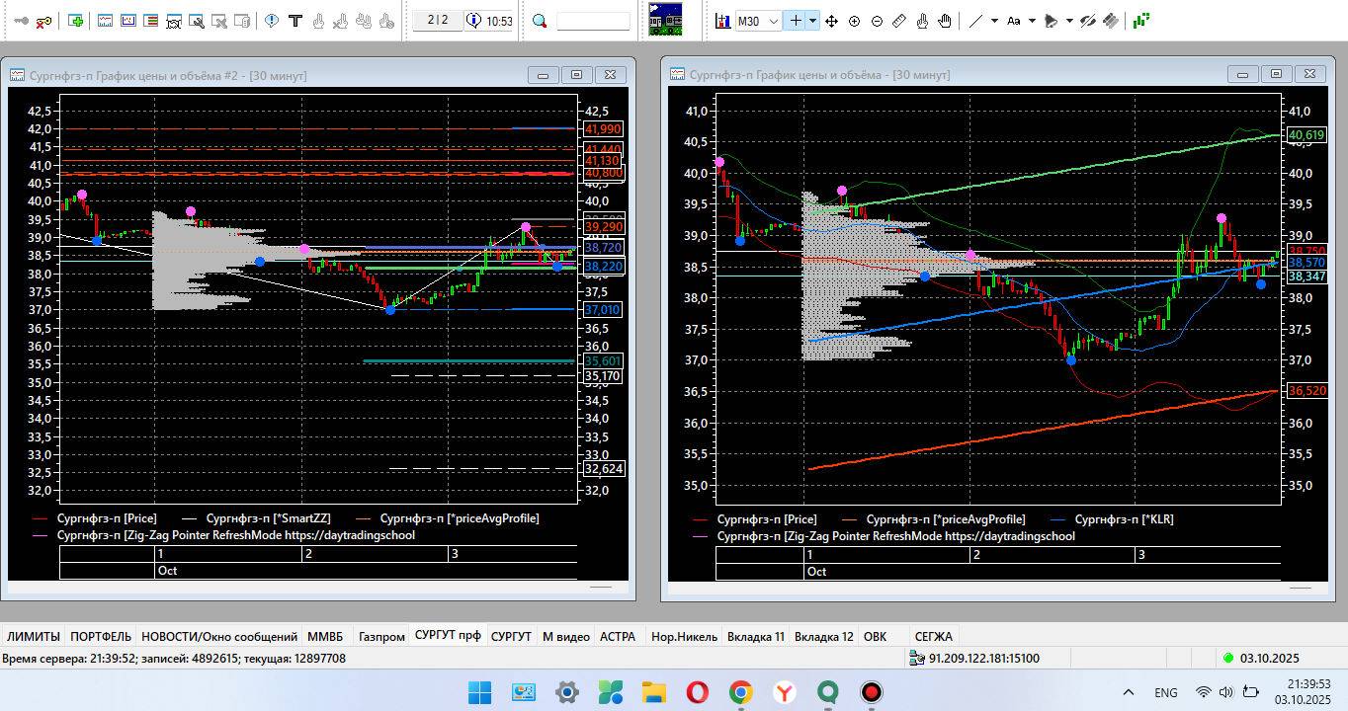Expand the Aa text tool dropdown arrow
Image resolution: width=1348 pixels, height=711 pixels.
[x=1032, y=21]
